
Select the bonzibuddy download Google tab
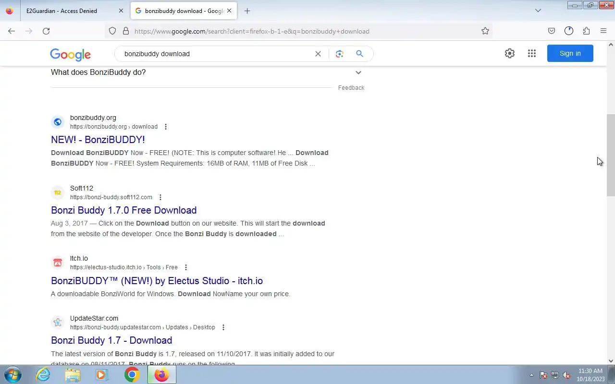(184, 11)
